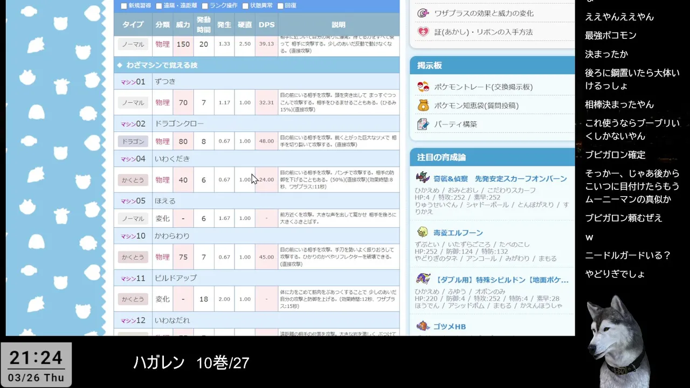This screenshot has width=690, height=388.
Task: Click マシン01 label
Action: point(133,81)
